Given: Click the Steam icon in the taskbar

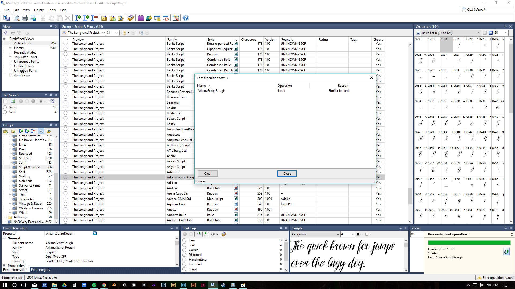Looking at the screenshot, I should coord(223,285).
